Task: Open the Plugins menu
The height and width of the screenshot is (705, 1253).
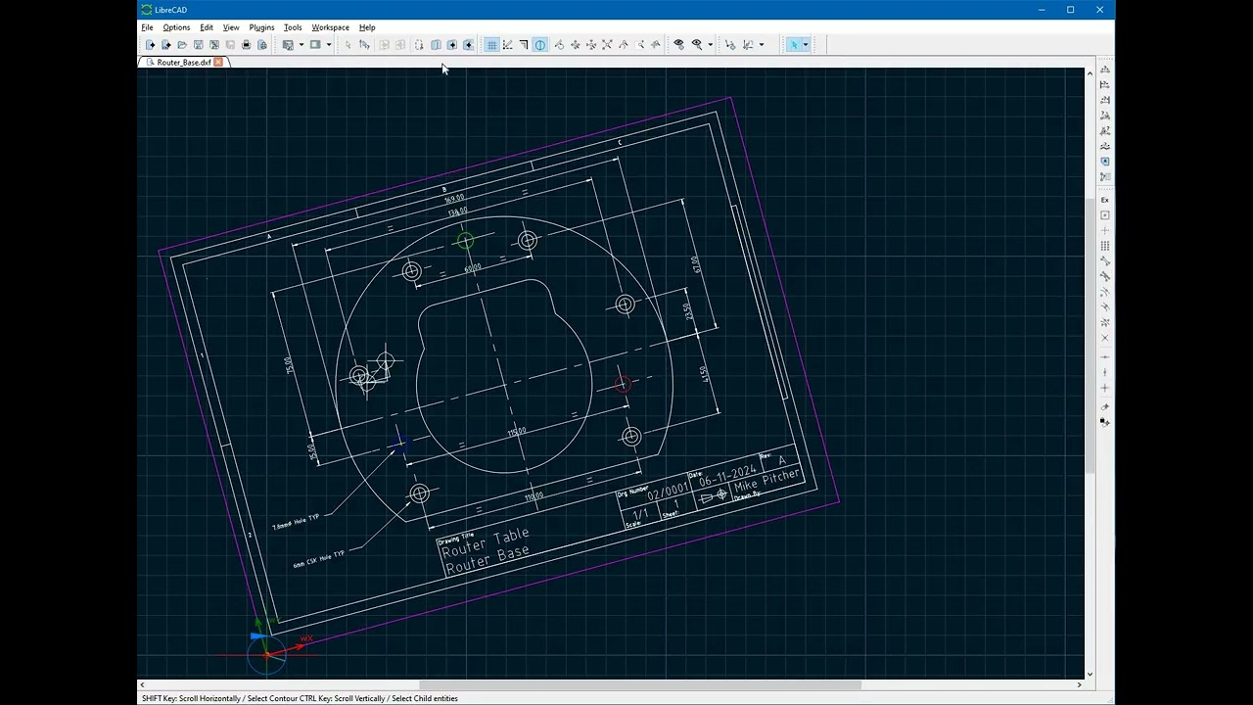Action: click(261, 27)
